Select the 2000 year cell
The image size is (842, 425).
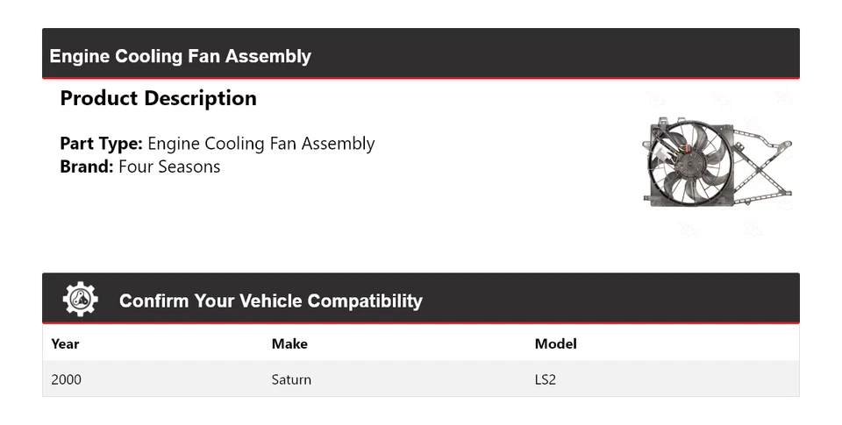(x=67, y=379)
